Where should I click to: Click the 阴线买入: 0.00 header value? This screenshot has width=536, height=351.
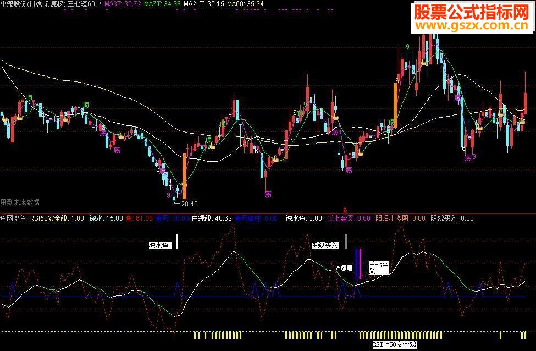452,218
